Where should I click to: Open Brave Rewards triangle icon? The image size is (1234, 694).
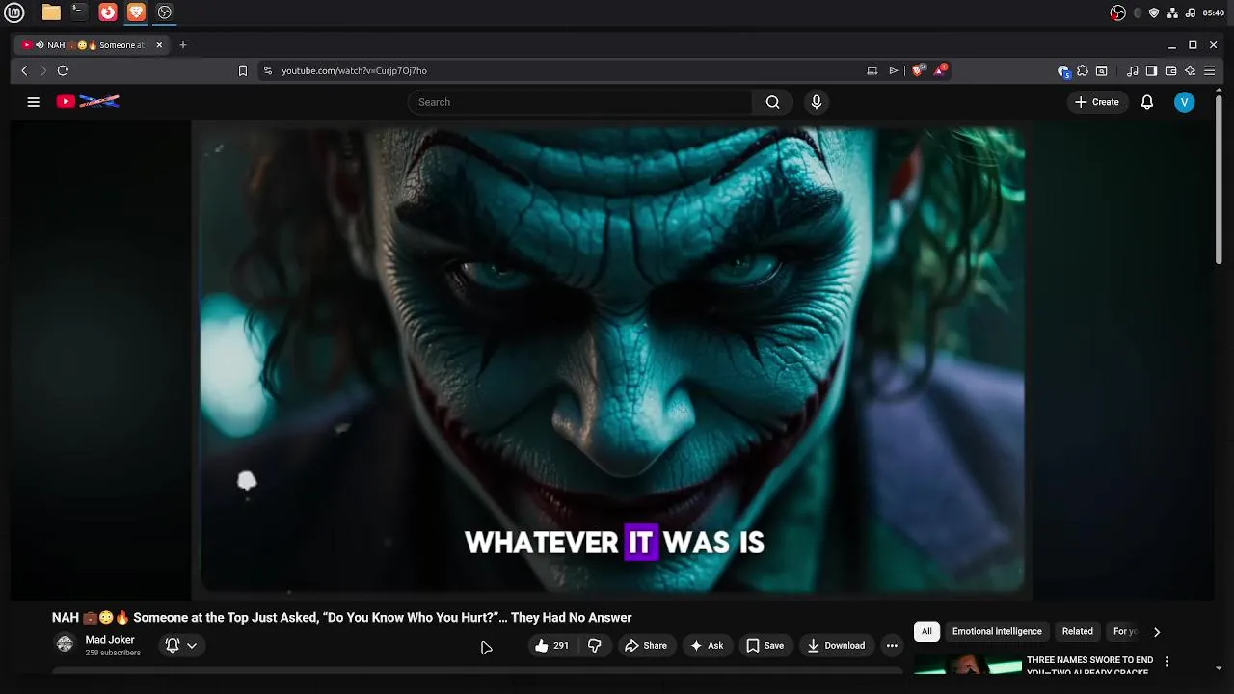point(940,70)
